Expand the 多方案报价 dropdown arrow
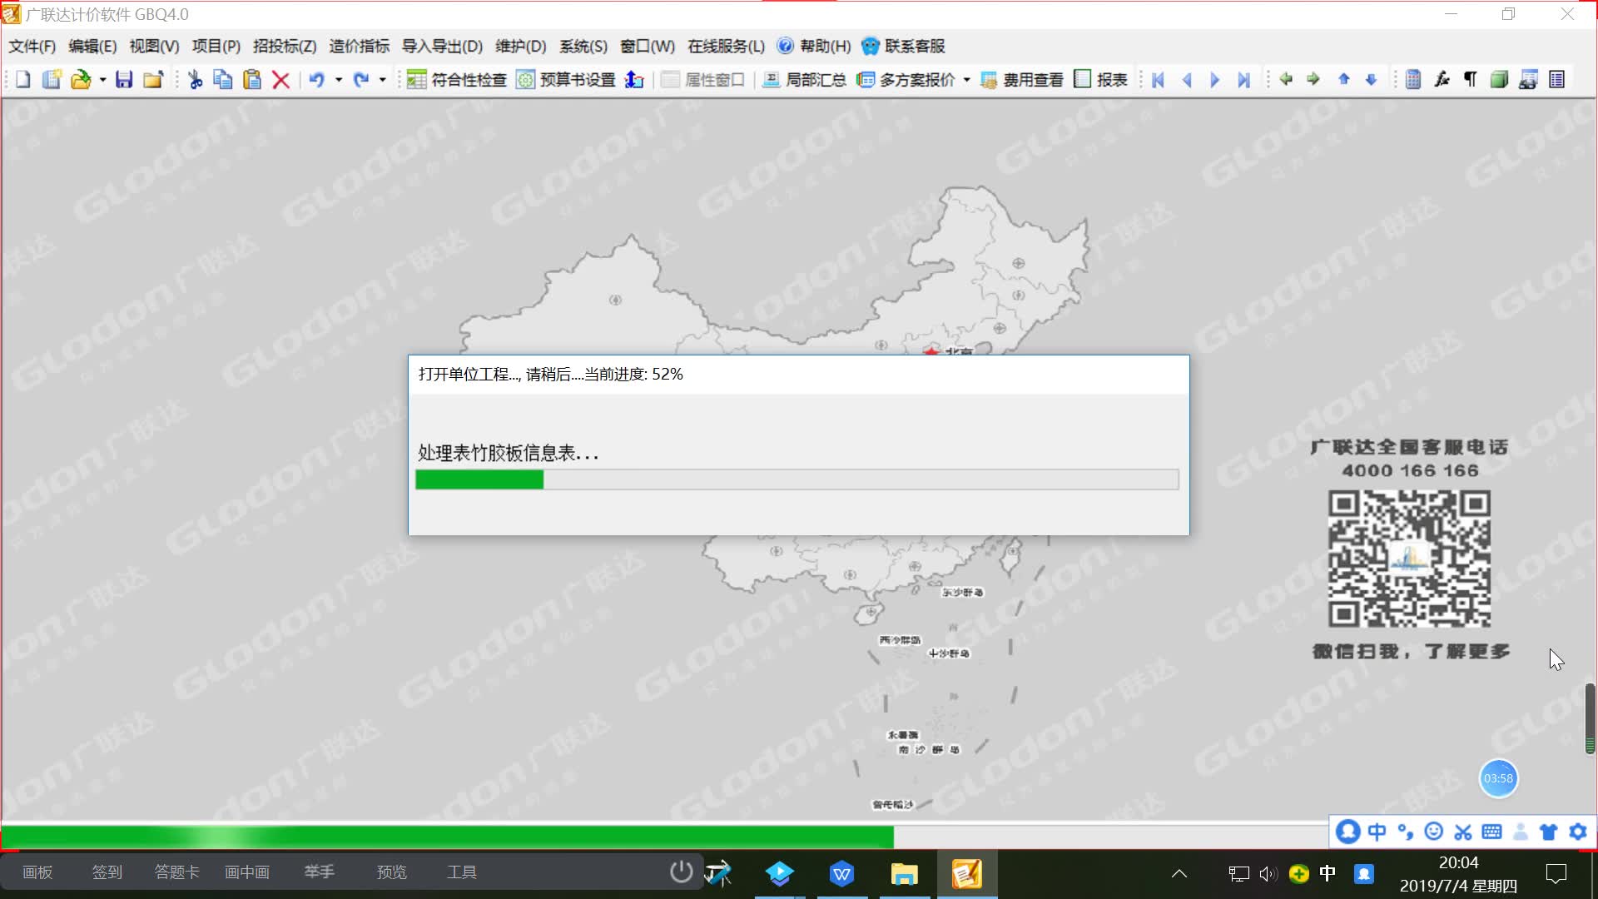 point(965,79)
